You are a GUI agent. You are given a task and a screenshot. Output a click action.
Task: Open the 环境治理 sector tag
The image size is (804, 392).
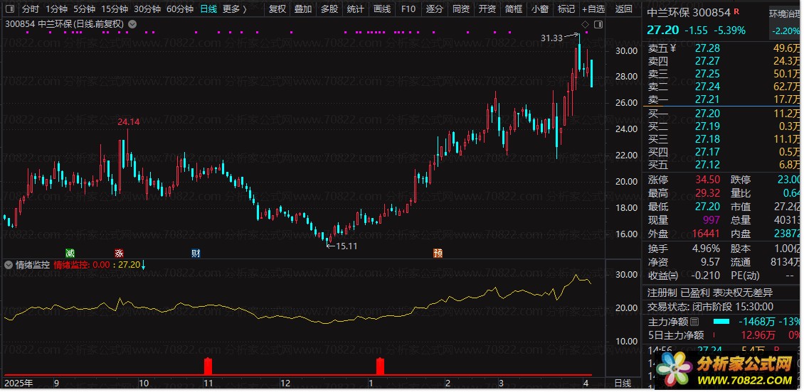pyautogui.click(x=785, y=14)
